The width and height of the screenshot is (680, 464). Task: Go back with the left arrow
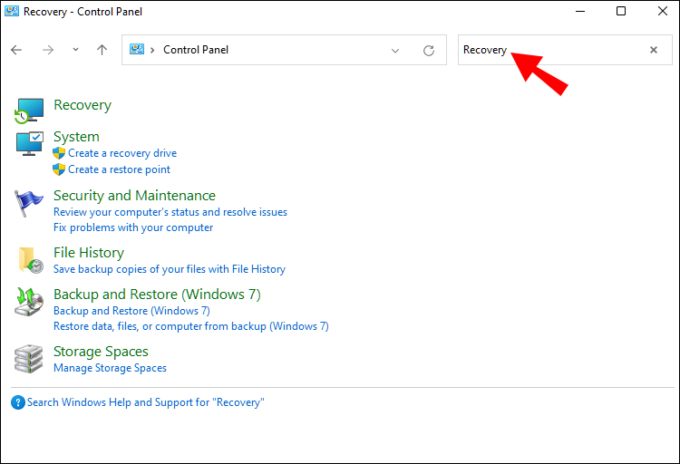[x=16, y=50]
